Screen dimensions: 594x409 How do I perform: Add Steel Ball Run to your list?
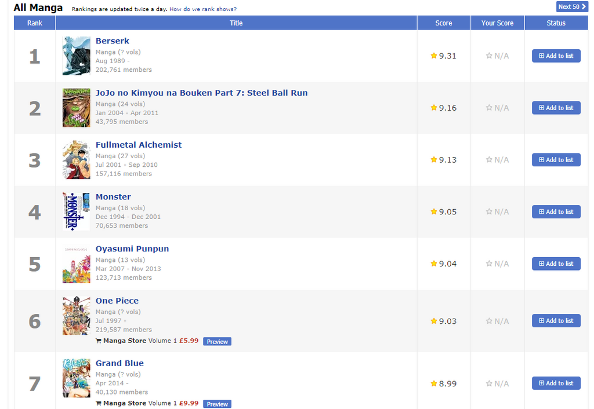pyautogui.click(x=556, y=108)
